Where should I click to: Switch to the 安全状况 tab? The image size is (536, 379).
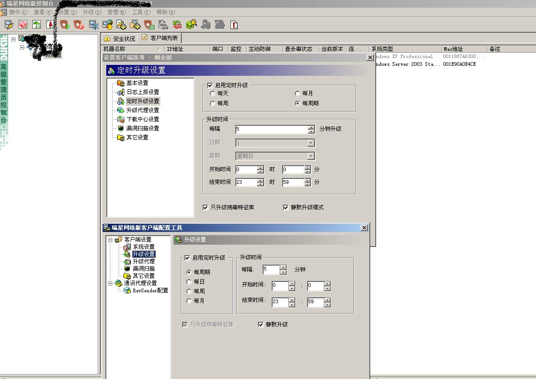[119, 39]
